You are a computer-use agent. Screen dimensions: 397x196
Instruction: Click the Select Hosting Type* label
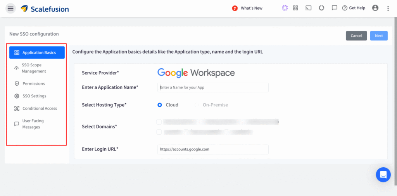(x=104, y=105)
